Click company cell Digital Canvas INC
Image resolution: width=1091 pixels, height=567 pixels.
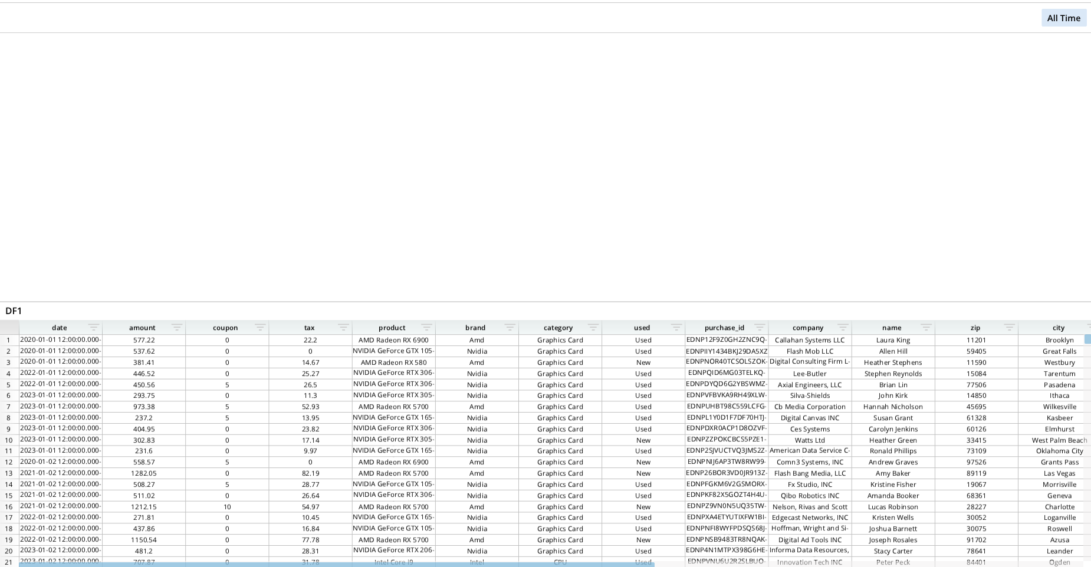click(810, 418)
